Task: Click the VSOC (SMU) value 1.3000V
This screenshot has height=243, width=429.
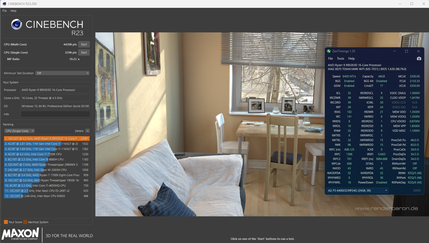Action: click(x=415, y=93)
